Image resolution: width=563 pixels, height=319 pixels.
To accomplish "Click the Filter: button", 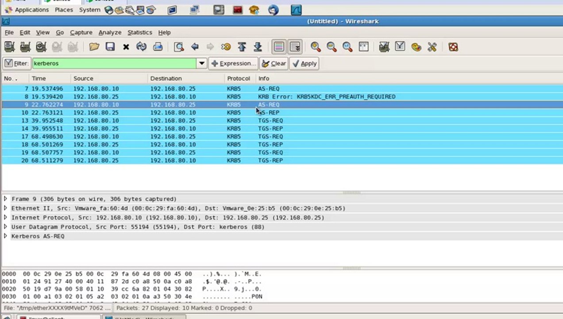I will [17, 63].
